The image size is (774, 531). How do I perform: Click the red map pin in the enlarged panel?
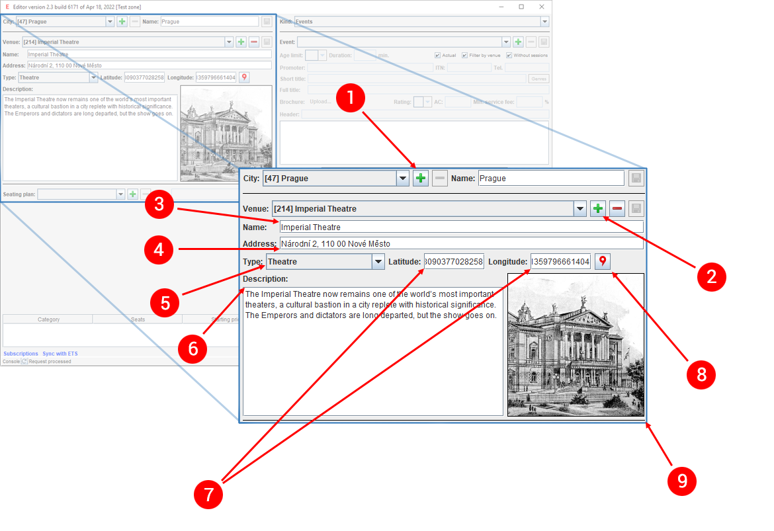pyautogui.click(x=602, y=262)
